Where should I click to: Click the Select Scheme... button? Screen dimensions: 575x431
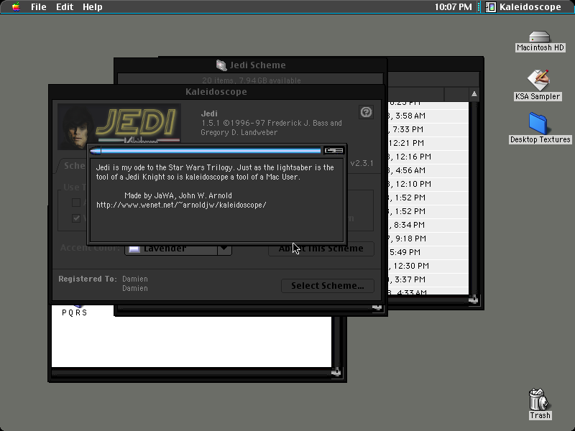click(328, 286)
